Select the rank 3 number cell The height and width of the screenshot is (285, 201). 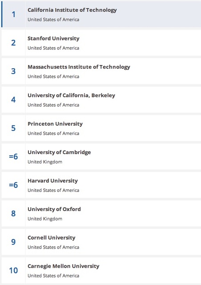tap(14, 71)
